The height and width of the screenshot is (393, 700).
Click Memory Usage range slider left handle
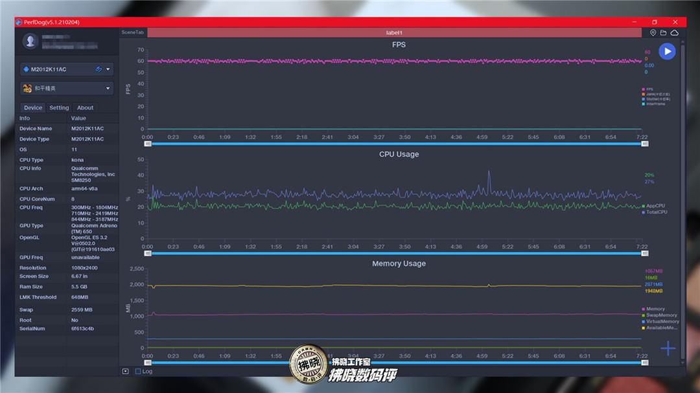click(x=148, y=363)
